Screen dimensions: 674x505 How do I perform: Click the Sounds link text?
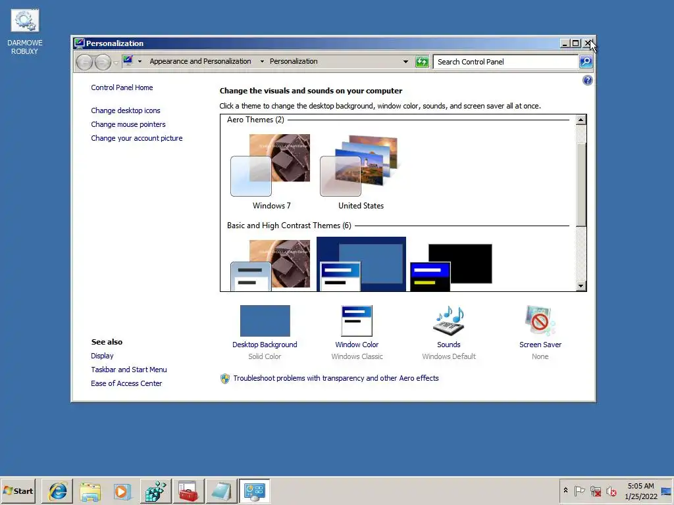tap(449, 345)
